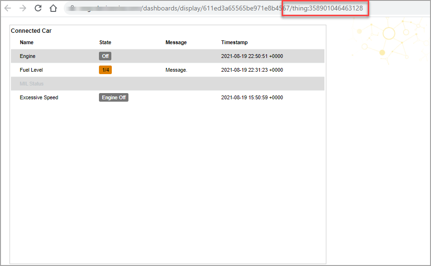
Task: Select the Engine row name
Action: 28,56
